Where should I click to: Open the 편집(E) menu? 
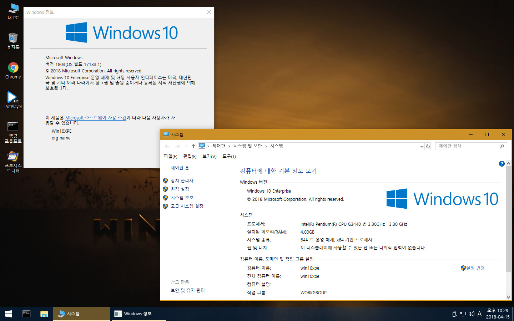point(190,157)
